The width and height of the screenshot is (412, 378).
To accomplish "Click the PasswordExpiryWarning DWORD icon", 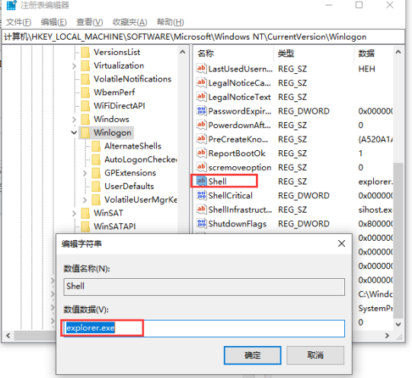I will pos(202,111).
